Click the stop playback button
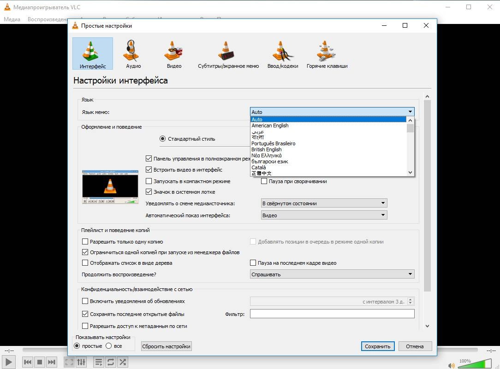Viewport: 500px width, 369px height. [x=40, y=362]
